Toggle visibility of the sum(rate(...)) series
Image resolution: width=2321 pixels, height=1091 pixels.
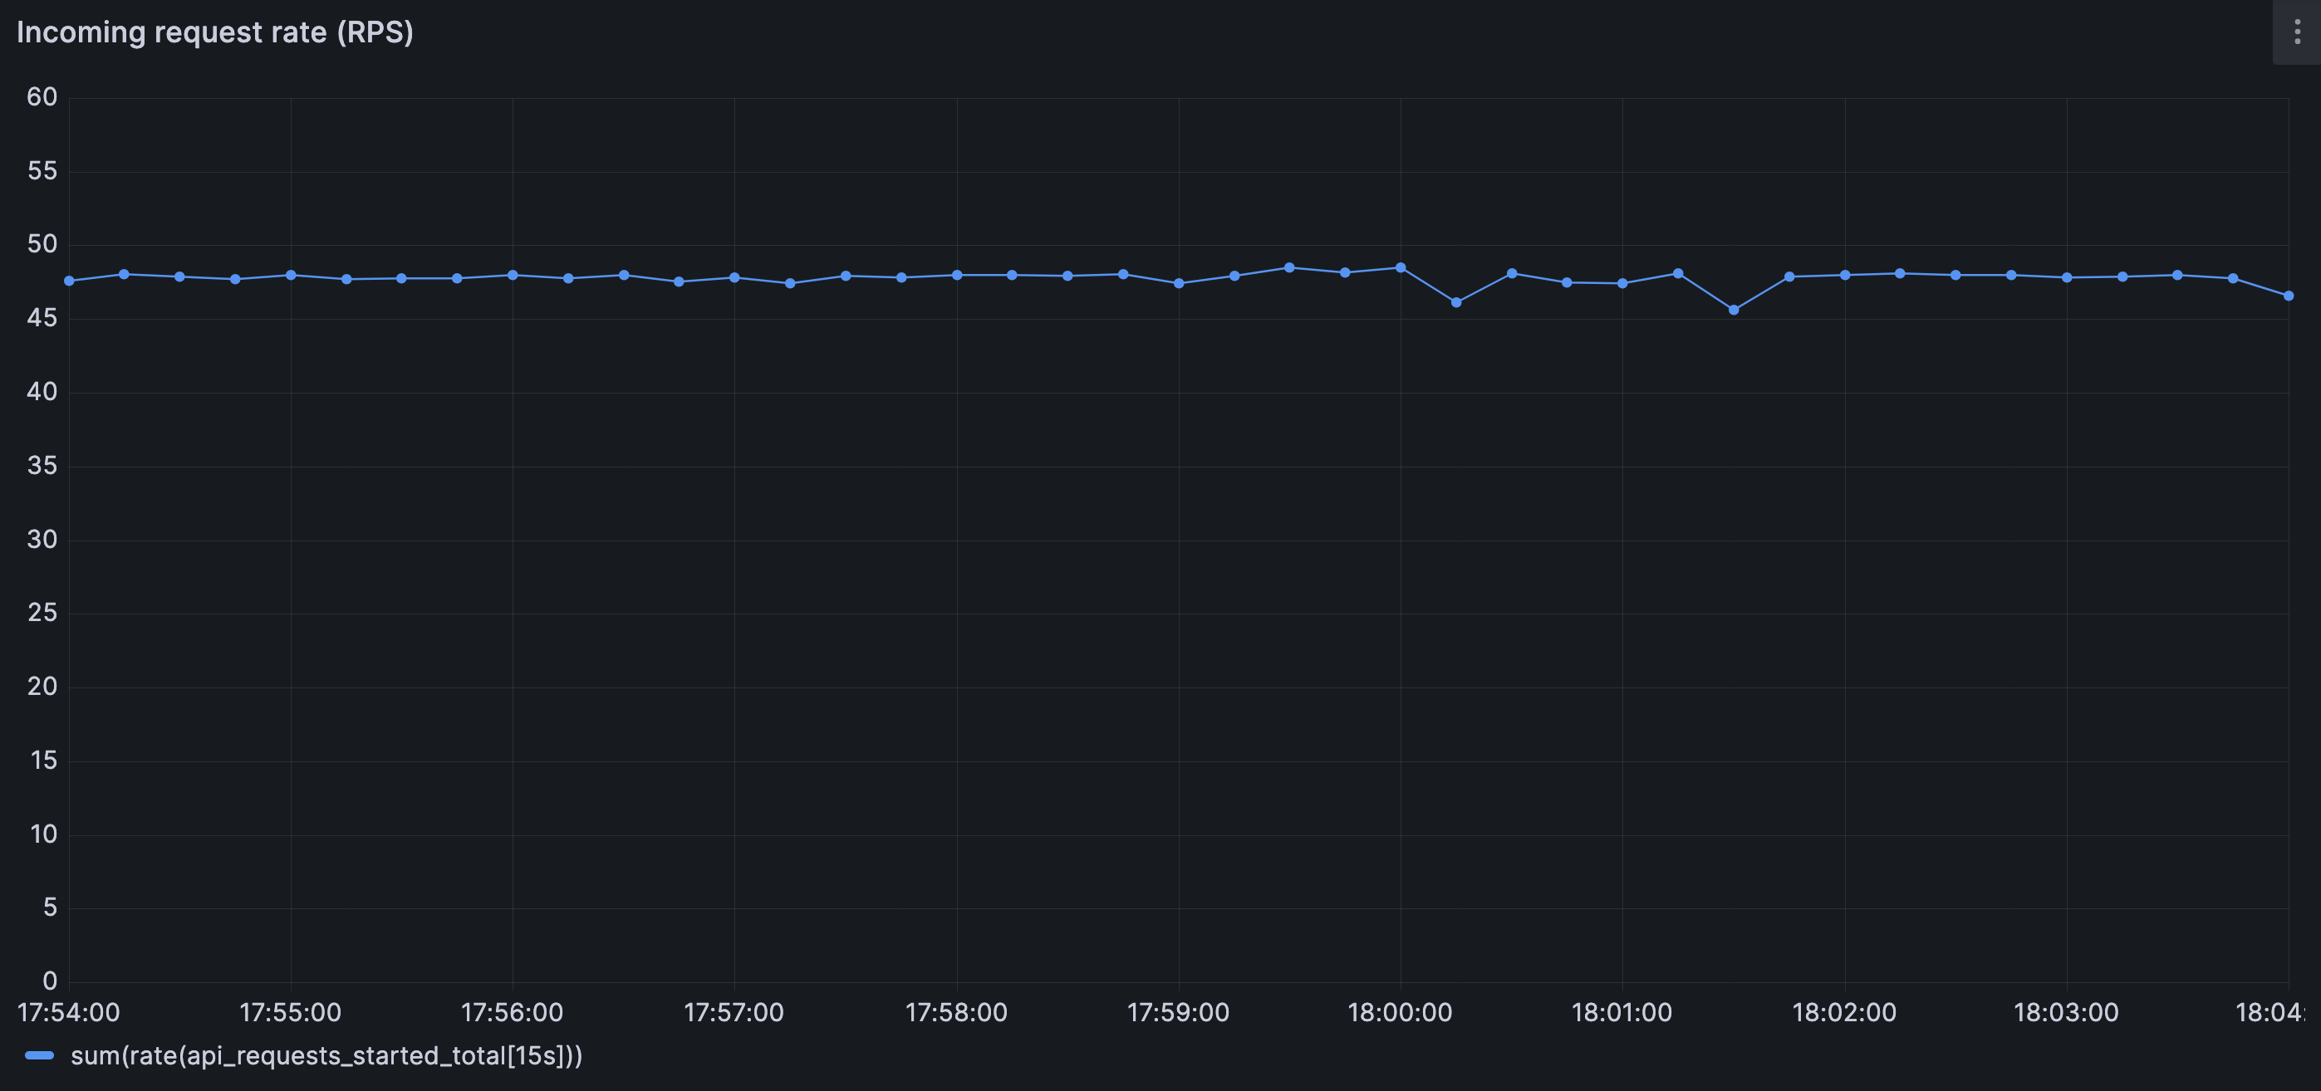[328, 1056]
